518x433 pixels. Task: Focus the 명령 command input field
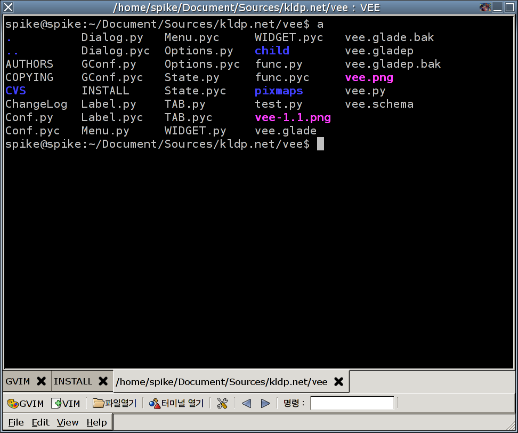(352, 403)
